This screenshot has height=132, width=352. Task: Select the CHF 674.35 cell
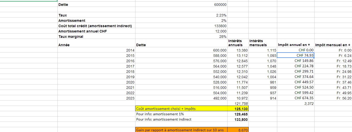click(x=296, y=98)
